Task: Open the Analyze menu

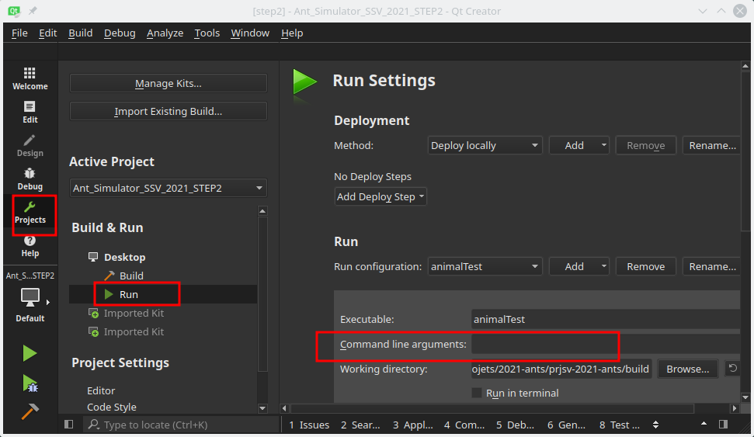Action: pyautogui.click(x=165, y=33)
